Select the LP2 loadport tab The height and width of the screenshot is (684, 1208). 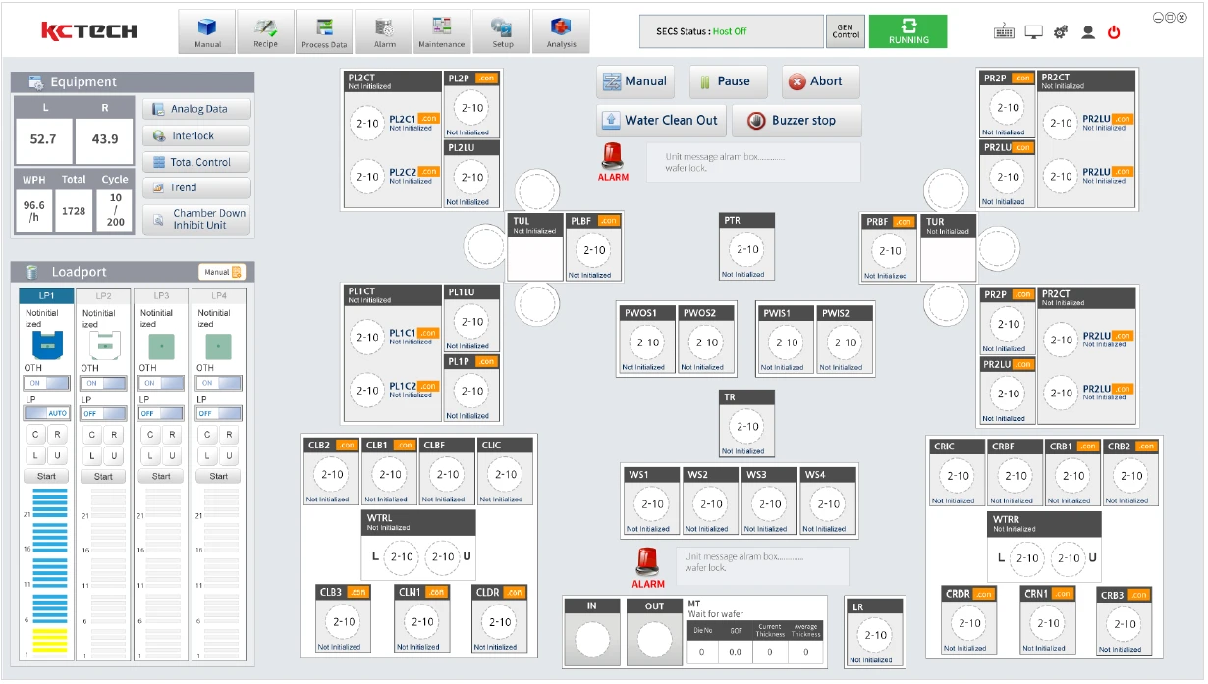click(103, 294)
